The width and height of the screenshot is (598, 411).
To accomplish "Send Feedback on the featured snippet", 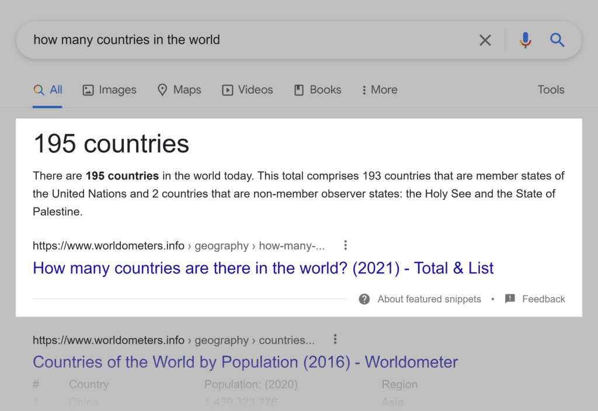I will point(543,299).
